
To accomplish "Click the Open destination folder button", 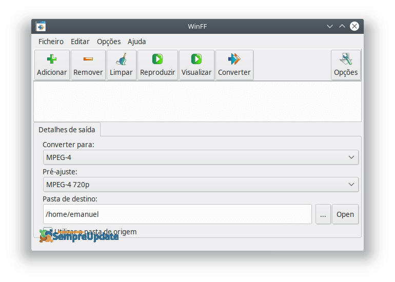I will (x=345, y=214).
